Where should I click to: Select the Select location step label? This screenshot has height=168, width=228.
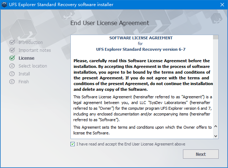point(33,66)
